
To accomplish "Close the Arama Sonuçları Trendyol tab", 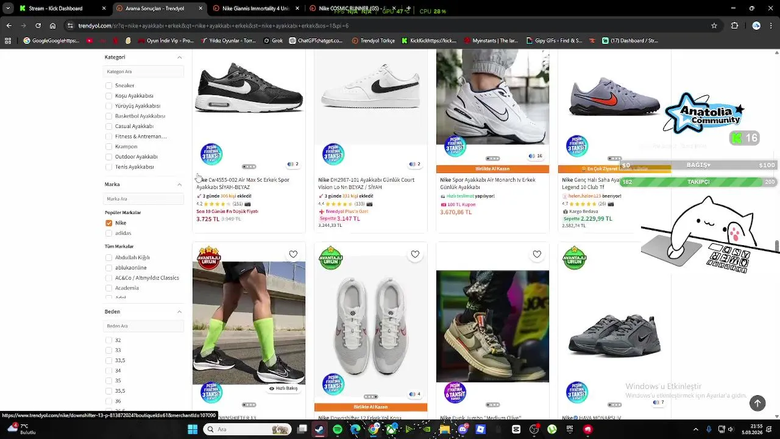I will (200, 9).
